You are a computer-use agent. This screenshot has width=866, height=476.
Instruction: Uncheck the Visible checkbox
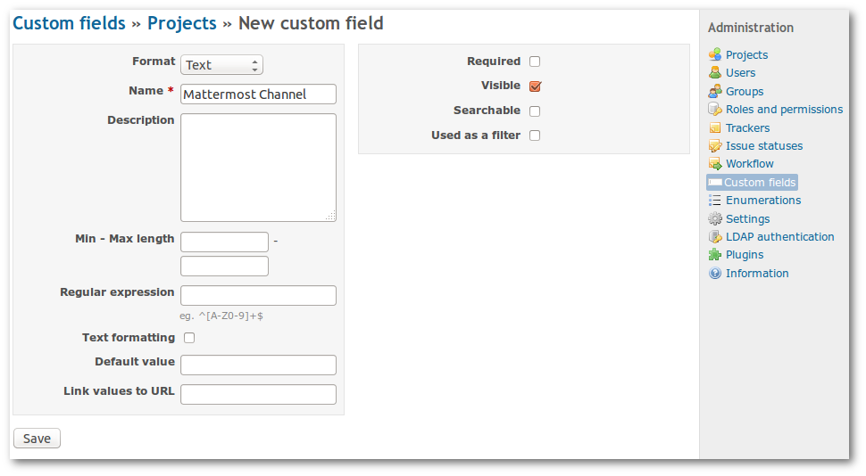535,86
